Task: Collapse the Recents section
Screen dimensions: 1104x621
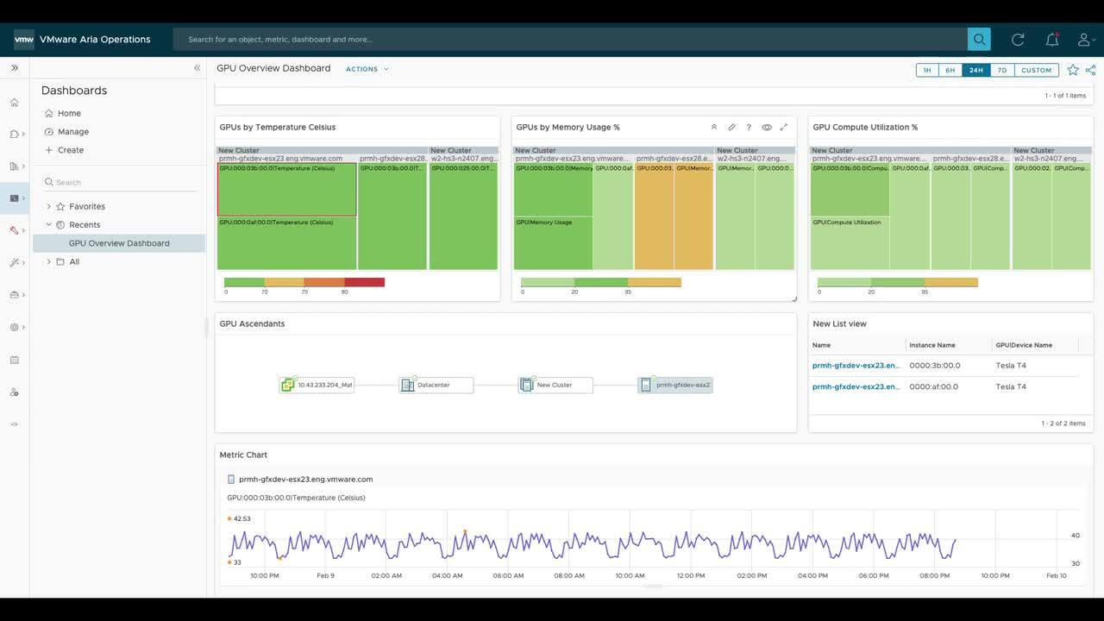Action: tap(49, 224)
